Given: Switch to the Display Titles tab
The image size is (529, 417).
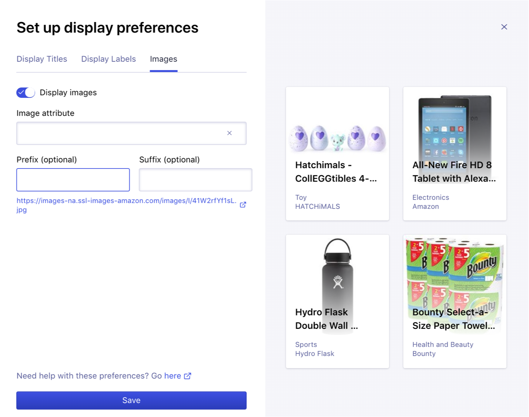Looking at the screenshot, I should (42, 59).
